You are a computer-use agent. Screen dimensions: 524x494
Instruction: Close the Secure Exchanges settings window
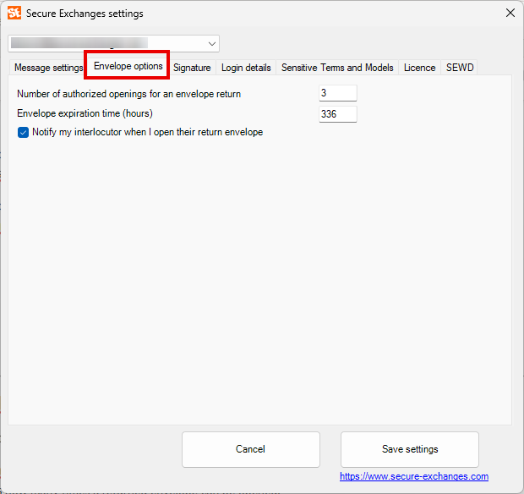click(x=510, y=13)
